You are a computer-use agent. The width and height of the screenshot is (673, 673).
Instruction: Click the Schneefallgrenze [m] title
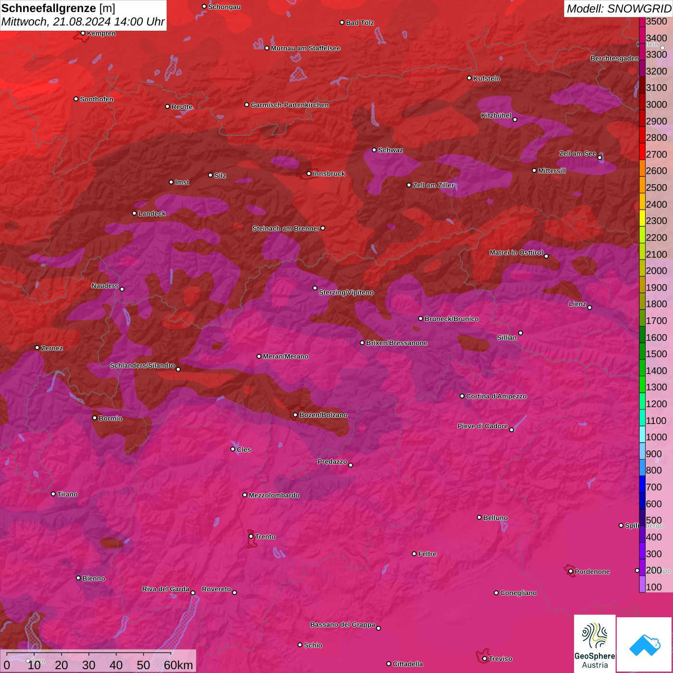click(58, 8)
